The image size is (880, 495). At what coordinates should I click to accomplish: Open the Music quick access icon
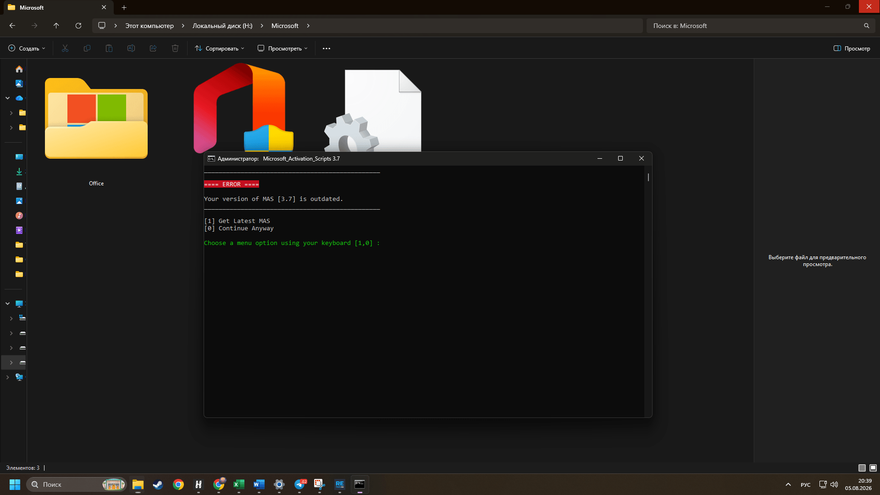click(19, 216)
